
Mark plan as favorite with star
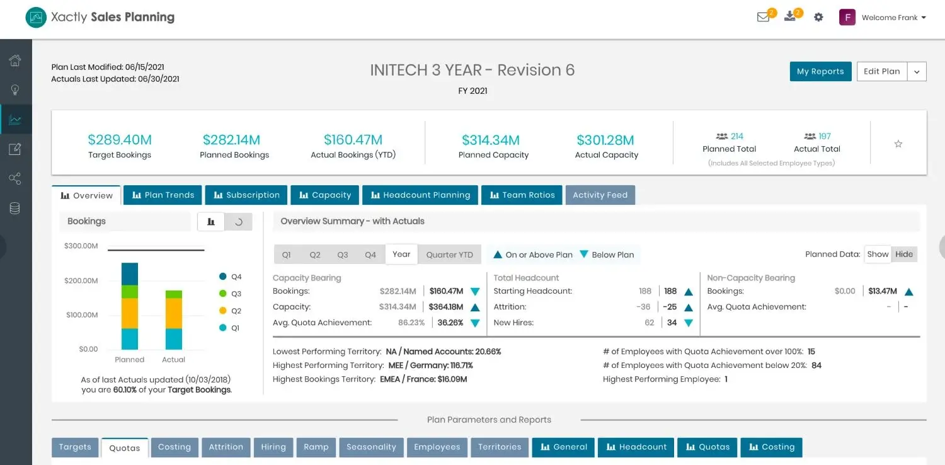(898, 144)
